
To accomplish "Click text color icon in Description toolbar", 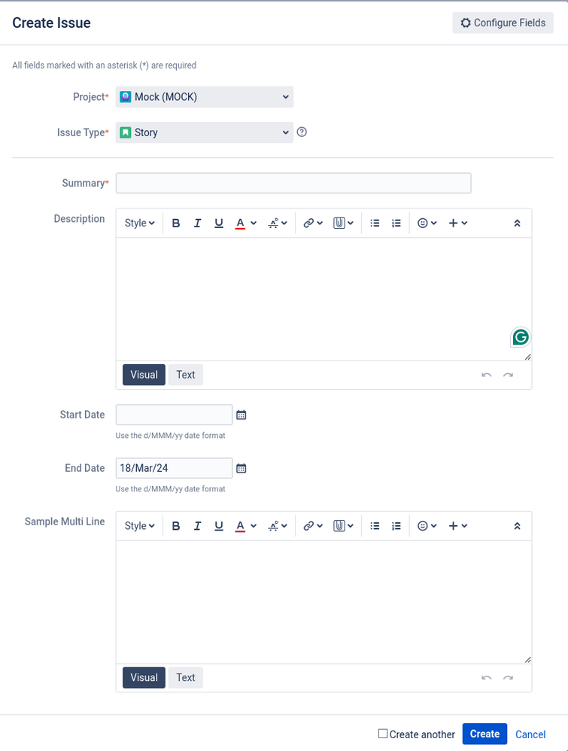I will (x=241, y=223).
